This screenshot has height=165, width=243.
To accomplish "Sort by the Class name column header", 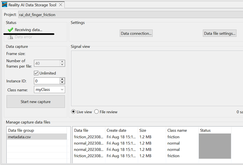I will coord(182,130).
